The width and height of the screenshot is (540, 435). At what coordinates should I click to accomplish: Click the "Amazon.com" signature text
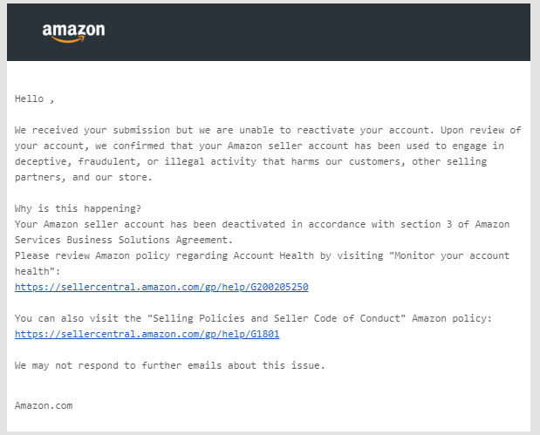click(44, 405)
